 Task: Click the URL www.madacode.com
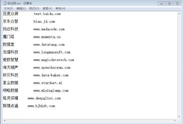49,29
